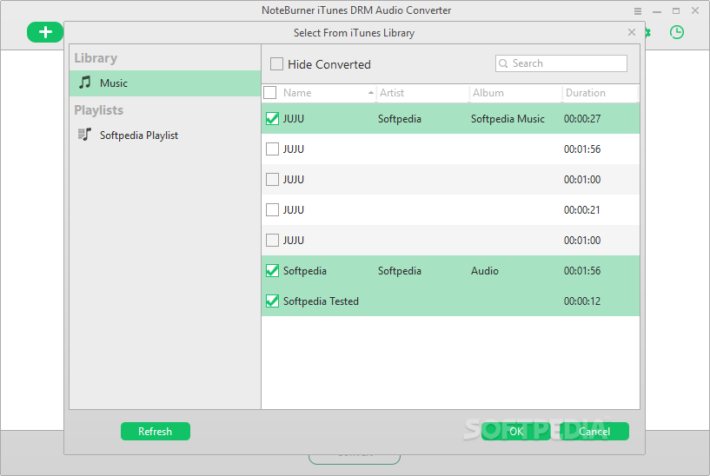Uncheck the JUJU track lasting 00:00:27
The image size is (710, 476).
(272, 118)
